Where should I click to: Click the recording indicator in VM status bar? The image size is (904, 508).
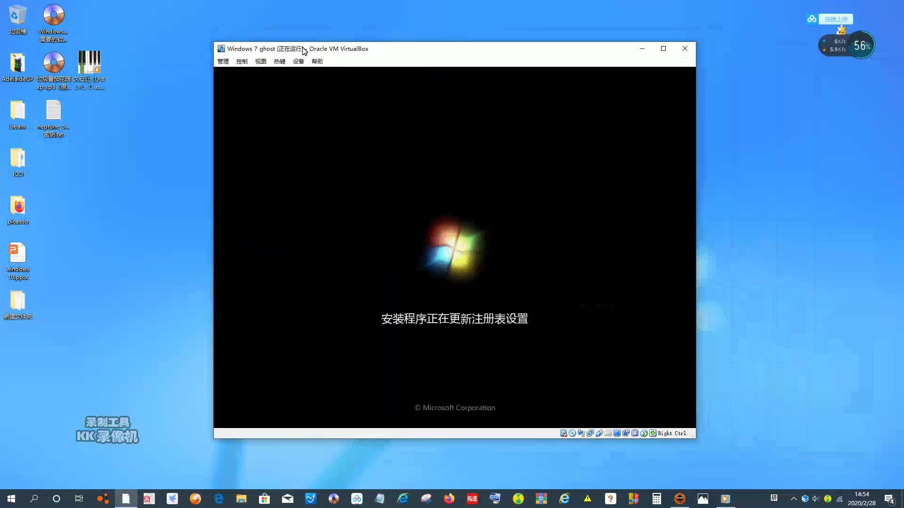(x=626, y=433)
